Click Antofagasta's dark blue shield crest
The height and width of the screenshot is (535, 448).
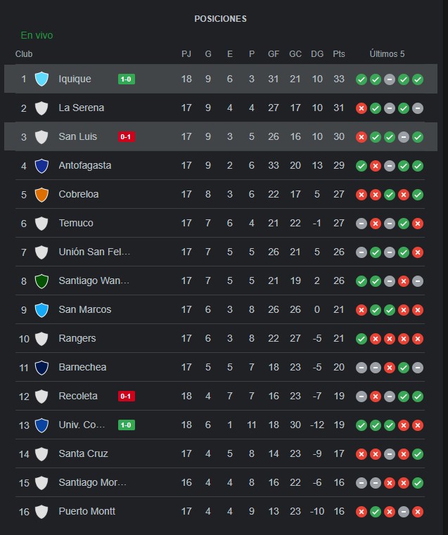point(41,166)
